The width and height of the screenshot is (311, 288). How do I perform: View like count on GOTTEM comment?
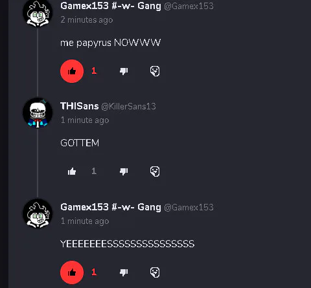coord(94,172)
